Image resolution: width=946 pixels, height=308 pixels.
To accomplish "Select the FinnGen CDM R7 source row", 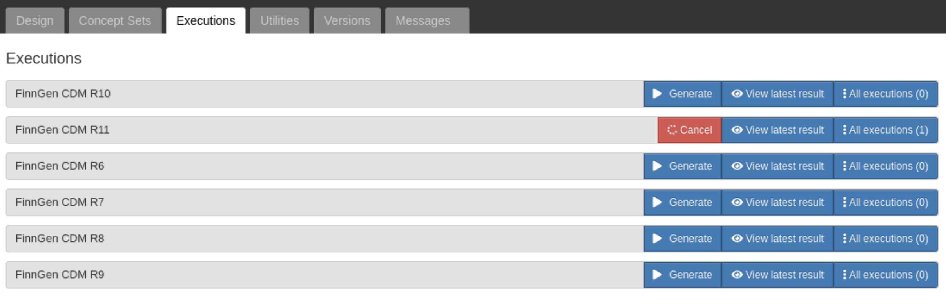I will 324,202.
